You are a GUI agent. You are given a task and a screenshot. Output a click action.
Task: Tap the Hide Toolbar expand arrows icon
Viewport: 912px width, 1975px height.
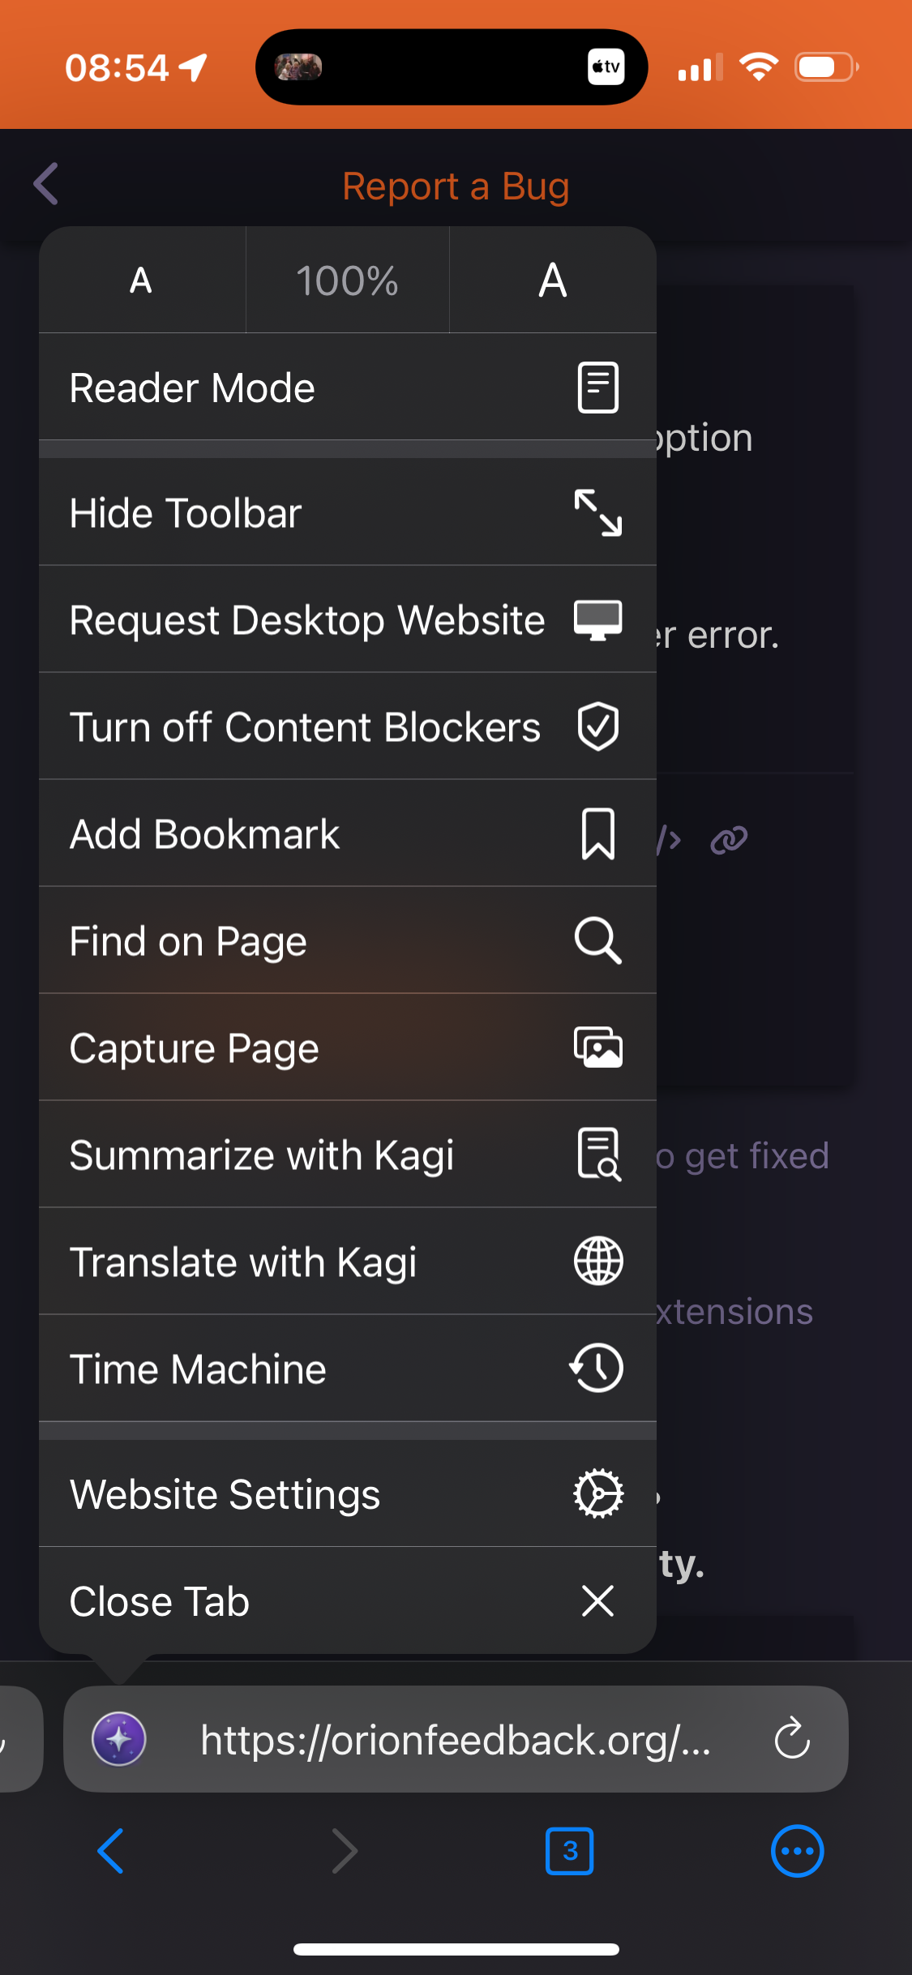[x=597, y=512]
